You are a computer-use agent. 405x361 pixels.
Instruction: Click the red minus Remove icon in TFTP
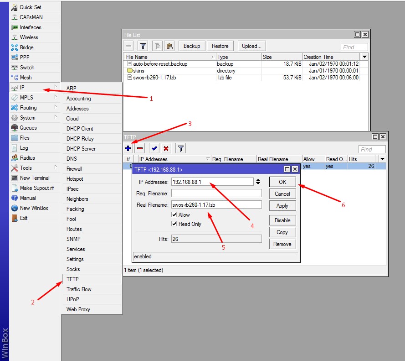click(139, 148)
